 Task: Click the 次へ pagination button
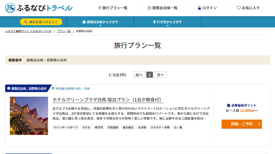click(x=160, y=75)
